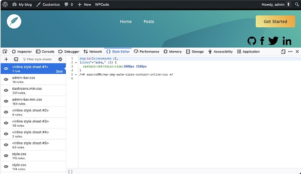Open WPCode admin bar menu
The height and width of the screenshot is (174, 301).
pyautogui.click(x=102, y=4)
